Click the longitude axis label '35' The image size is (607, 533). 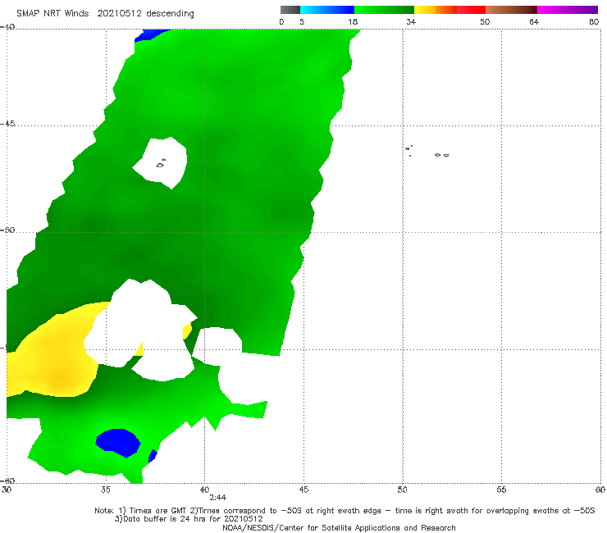click(105, 490)
